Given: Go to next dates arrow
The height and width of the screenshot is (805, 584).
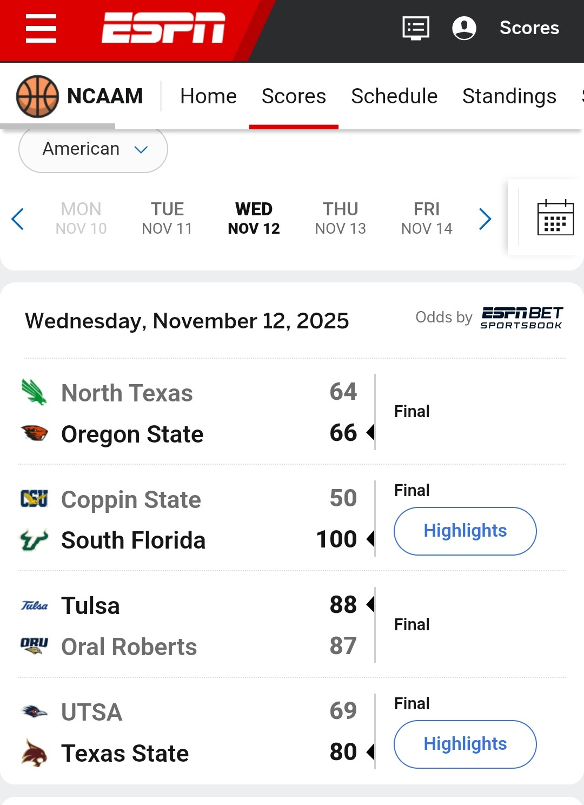Looking at the screenshot, I should 485,219.
